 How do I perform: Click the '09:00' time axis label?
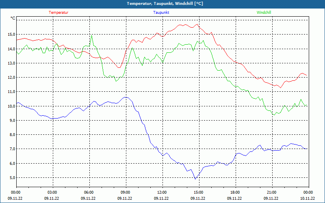click(x=125, y=192)
